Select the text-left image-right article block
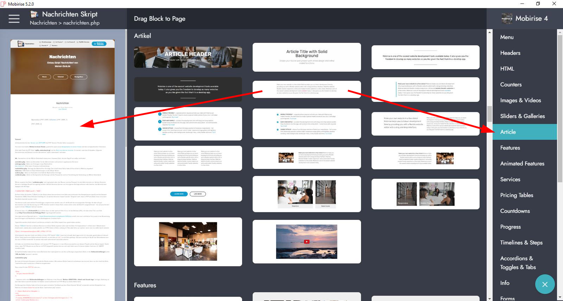Screen dimensions: 563x301 point(425,158)
